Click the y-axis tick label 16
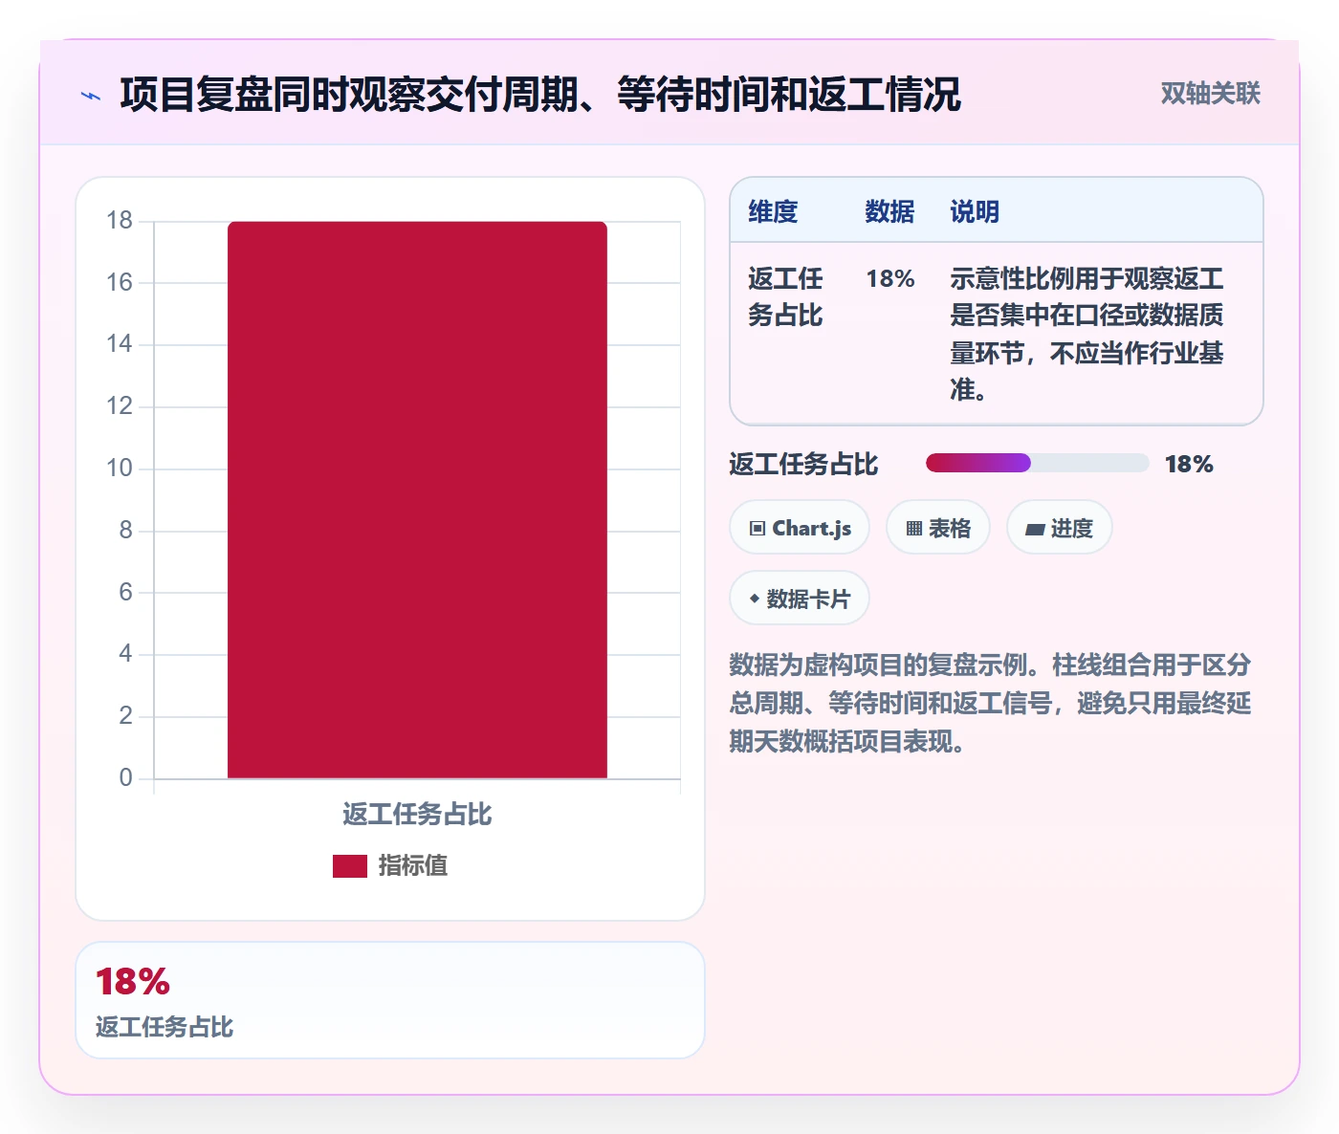Screen dimensions: 1339x1134 120,282
